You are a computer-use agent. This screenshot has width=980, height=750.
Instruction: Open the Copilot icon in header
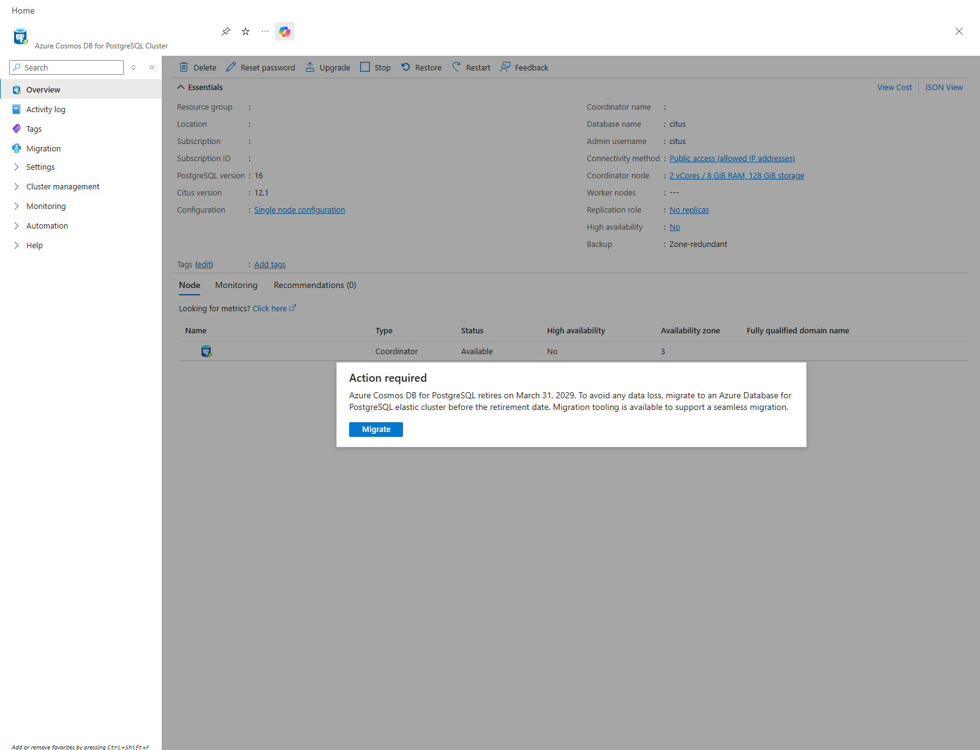pos(285,31)
